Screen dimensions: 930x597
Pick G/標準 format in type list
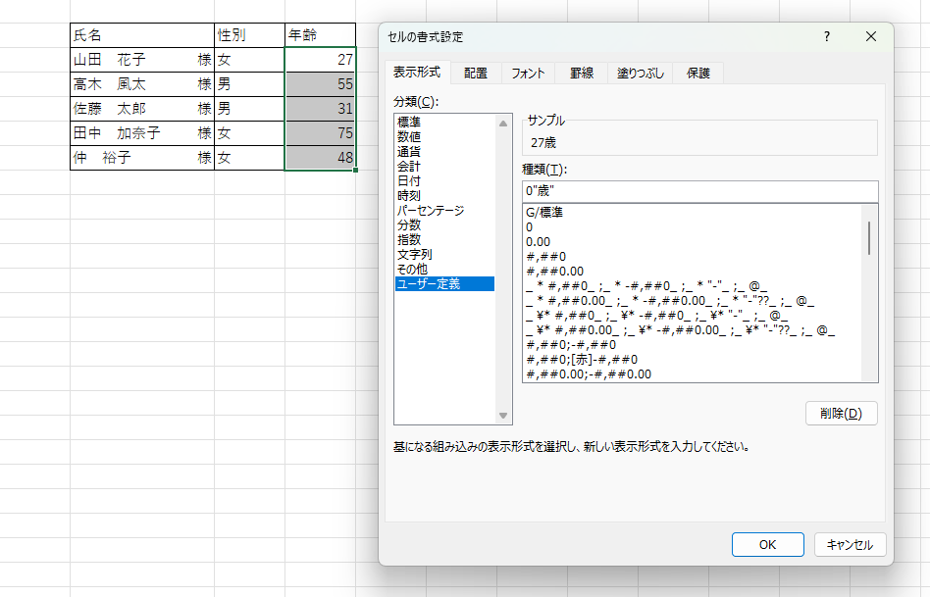(x=546, y=213)
